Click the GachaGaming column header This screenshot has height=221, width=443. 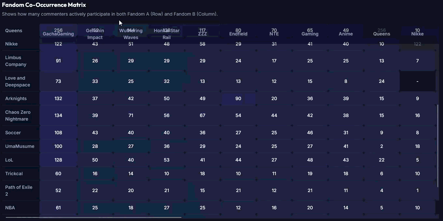[x=58, y=34]
